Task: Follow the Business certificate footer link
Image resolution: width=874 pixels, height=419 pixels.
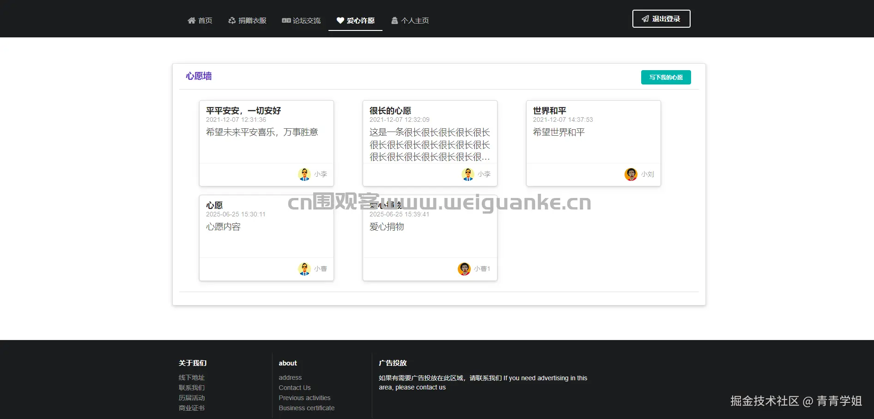Action: pos(307,408)
